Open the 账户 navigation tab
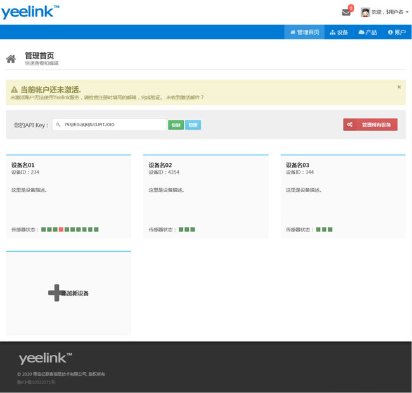This screenshot has height=393, width=412. 397,32
